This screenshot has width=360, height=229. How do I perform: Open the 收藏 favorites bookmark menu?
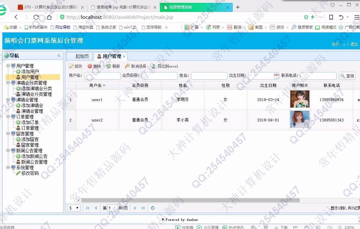13,27
